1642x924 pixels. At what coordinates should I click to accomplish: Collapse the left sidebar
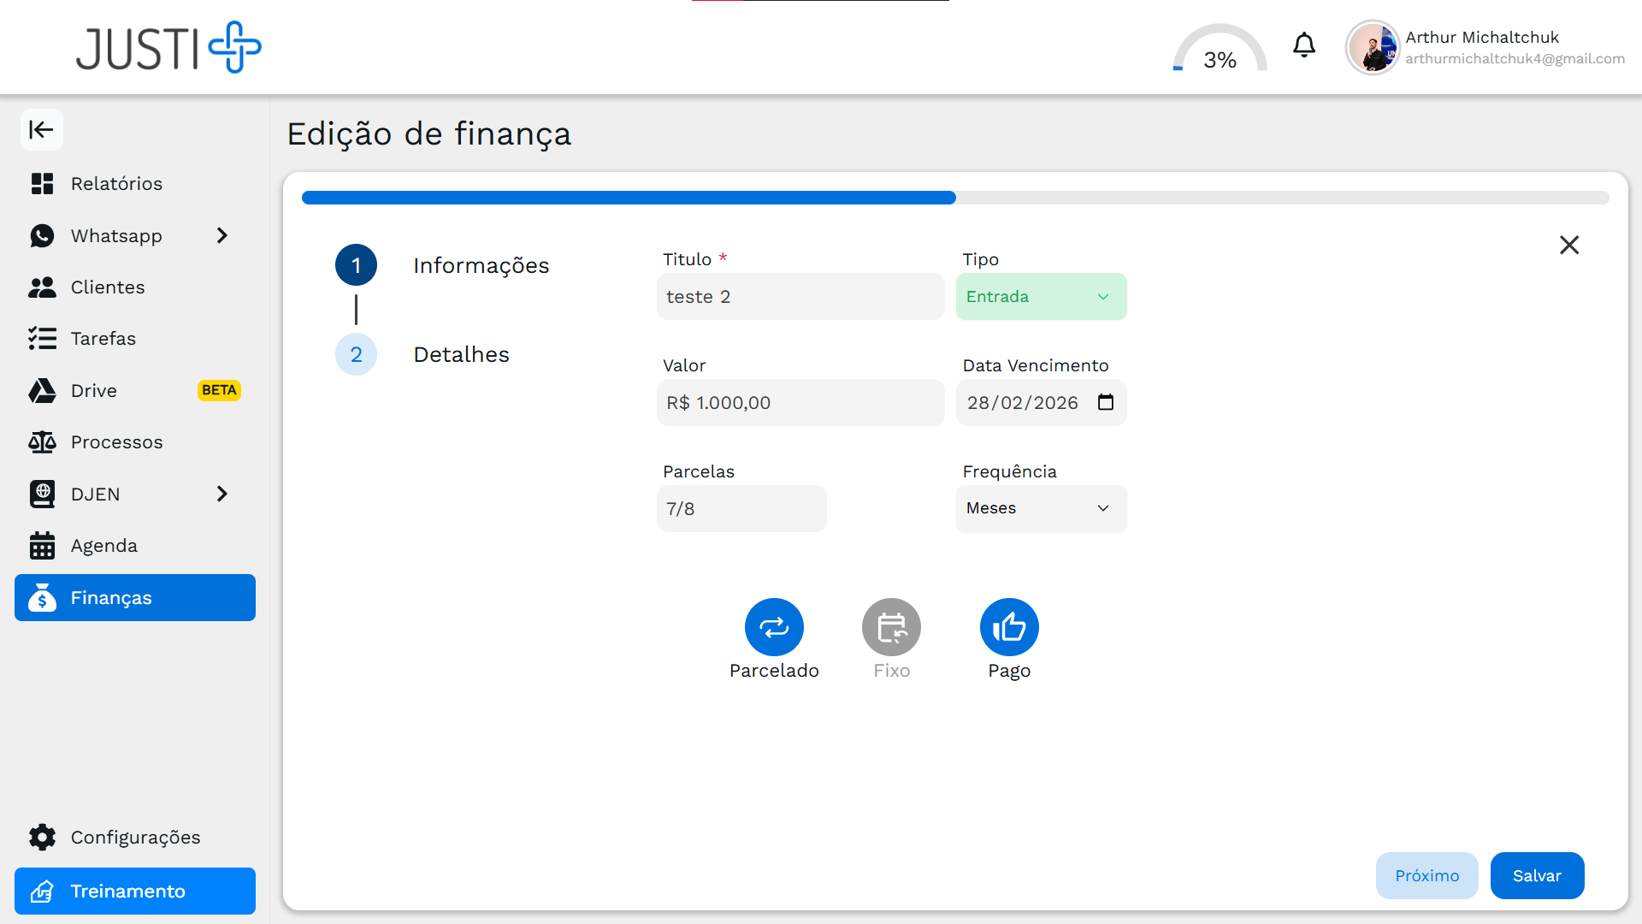(42, 129)
